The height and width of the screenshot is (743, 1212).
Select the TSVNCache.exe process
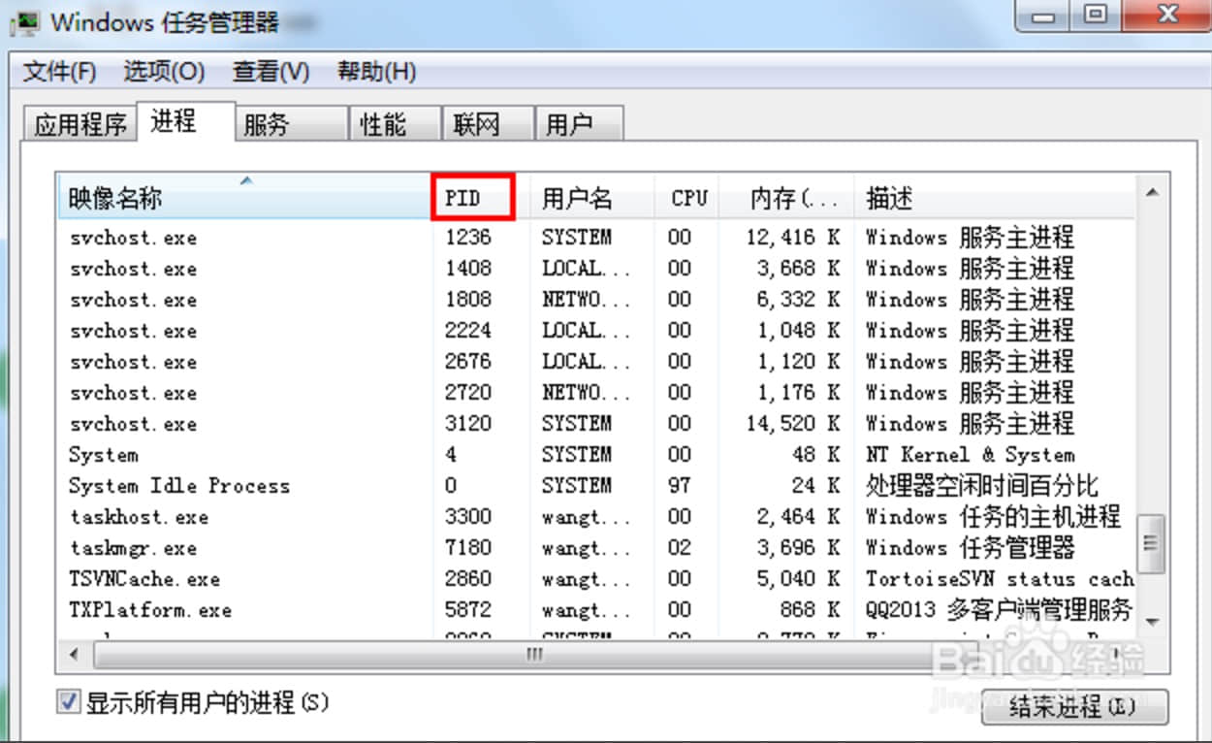[x=145, y=579]
